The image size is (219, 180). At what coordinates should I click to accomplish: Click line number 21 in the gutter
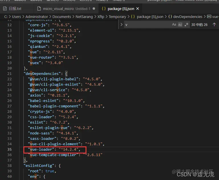(x=9, y=74)
